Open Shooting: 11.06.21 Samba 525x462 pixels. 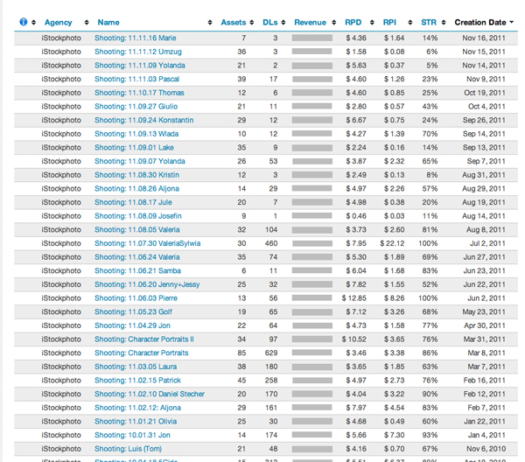[137, 271]
